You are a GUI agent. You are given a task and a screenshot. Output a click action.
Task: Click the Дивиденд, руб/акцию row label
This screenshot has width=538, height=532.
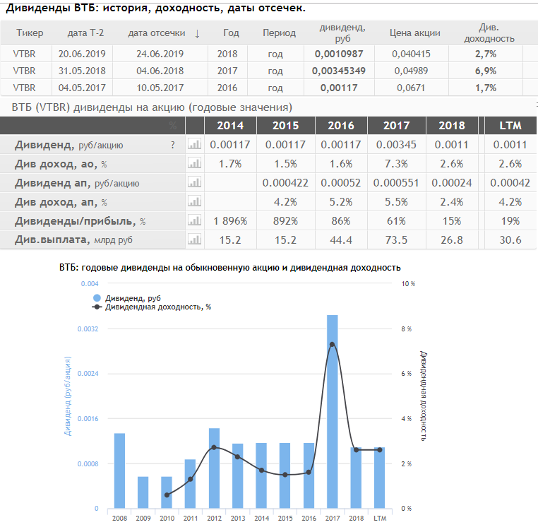pyautogui.click(x=68, y=145)
